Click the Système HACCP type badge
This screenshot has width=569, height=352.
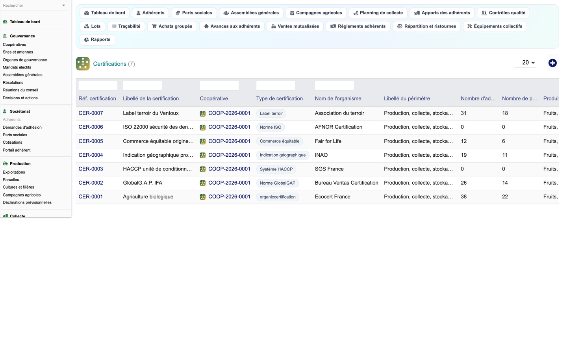point(276,169)
